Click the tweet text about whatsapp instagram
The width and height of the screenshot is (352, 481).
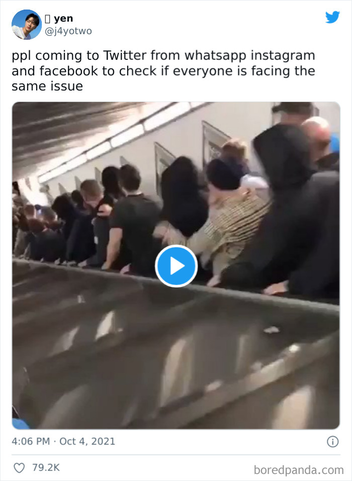pyautogui.click(x=163, y=71)
